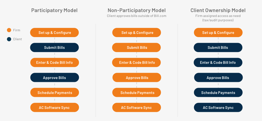Select orange Submit Bills in Non-Participatory Model

[x=137, y=47]
